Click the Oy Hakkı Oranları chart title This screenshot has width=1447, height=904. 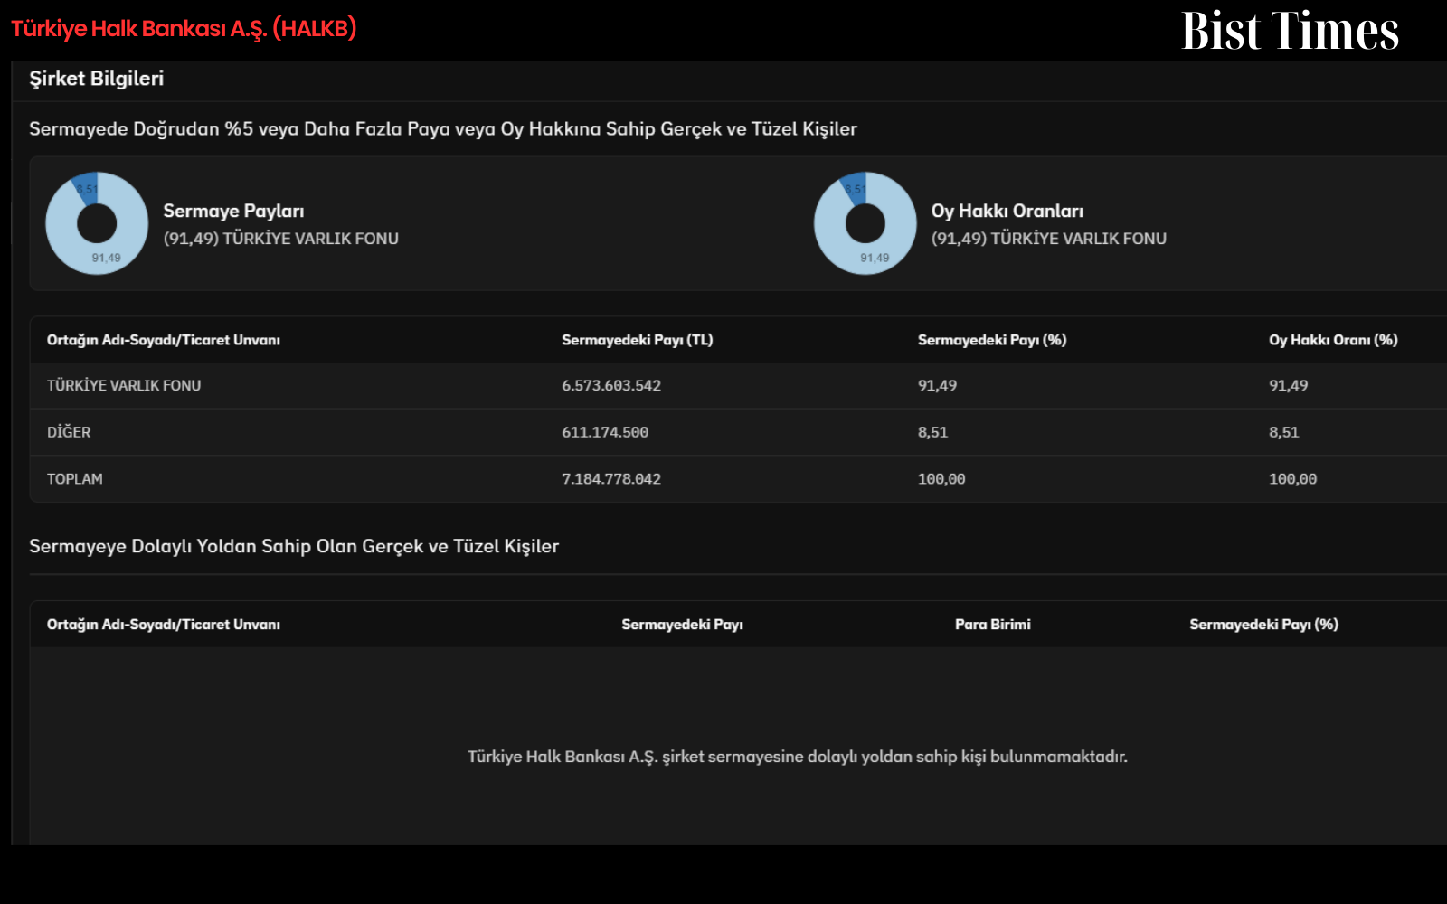[1007, 211]
